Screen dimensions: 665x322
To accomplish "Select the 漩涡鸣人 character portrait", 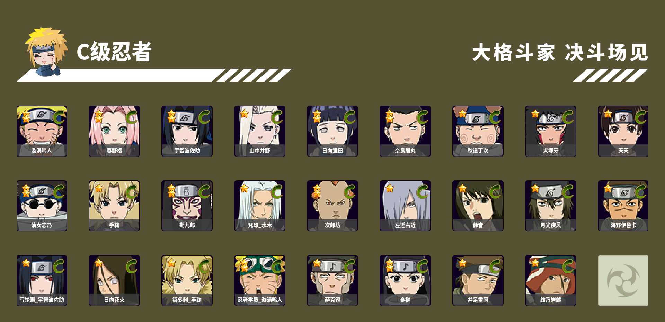I will (x=42, y=131).
